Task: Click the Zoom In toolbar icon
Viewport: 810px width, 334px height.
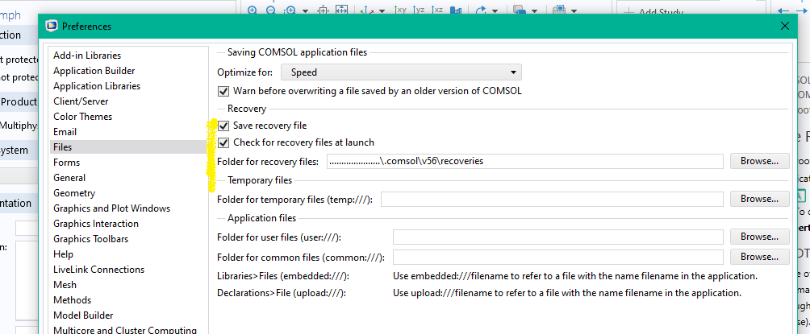Action: tap(253, 10)
